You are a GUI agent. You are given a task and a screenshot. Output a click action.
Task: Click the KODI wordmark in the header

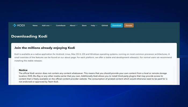tap(21, 25)
